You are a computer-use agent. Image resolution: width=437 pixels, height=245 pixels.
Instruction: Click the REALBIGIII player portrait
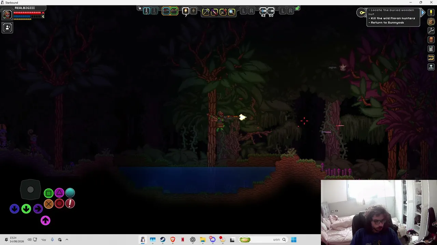point(7,14)
